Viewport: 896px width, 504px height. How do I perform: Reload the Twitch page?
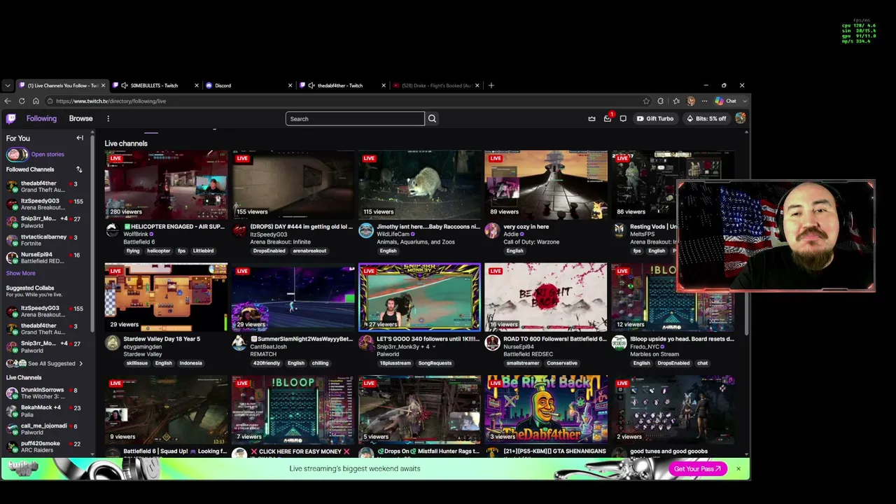(22, 101)
